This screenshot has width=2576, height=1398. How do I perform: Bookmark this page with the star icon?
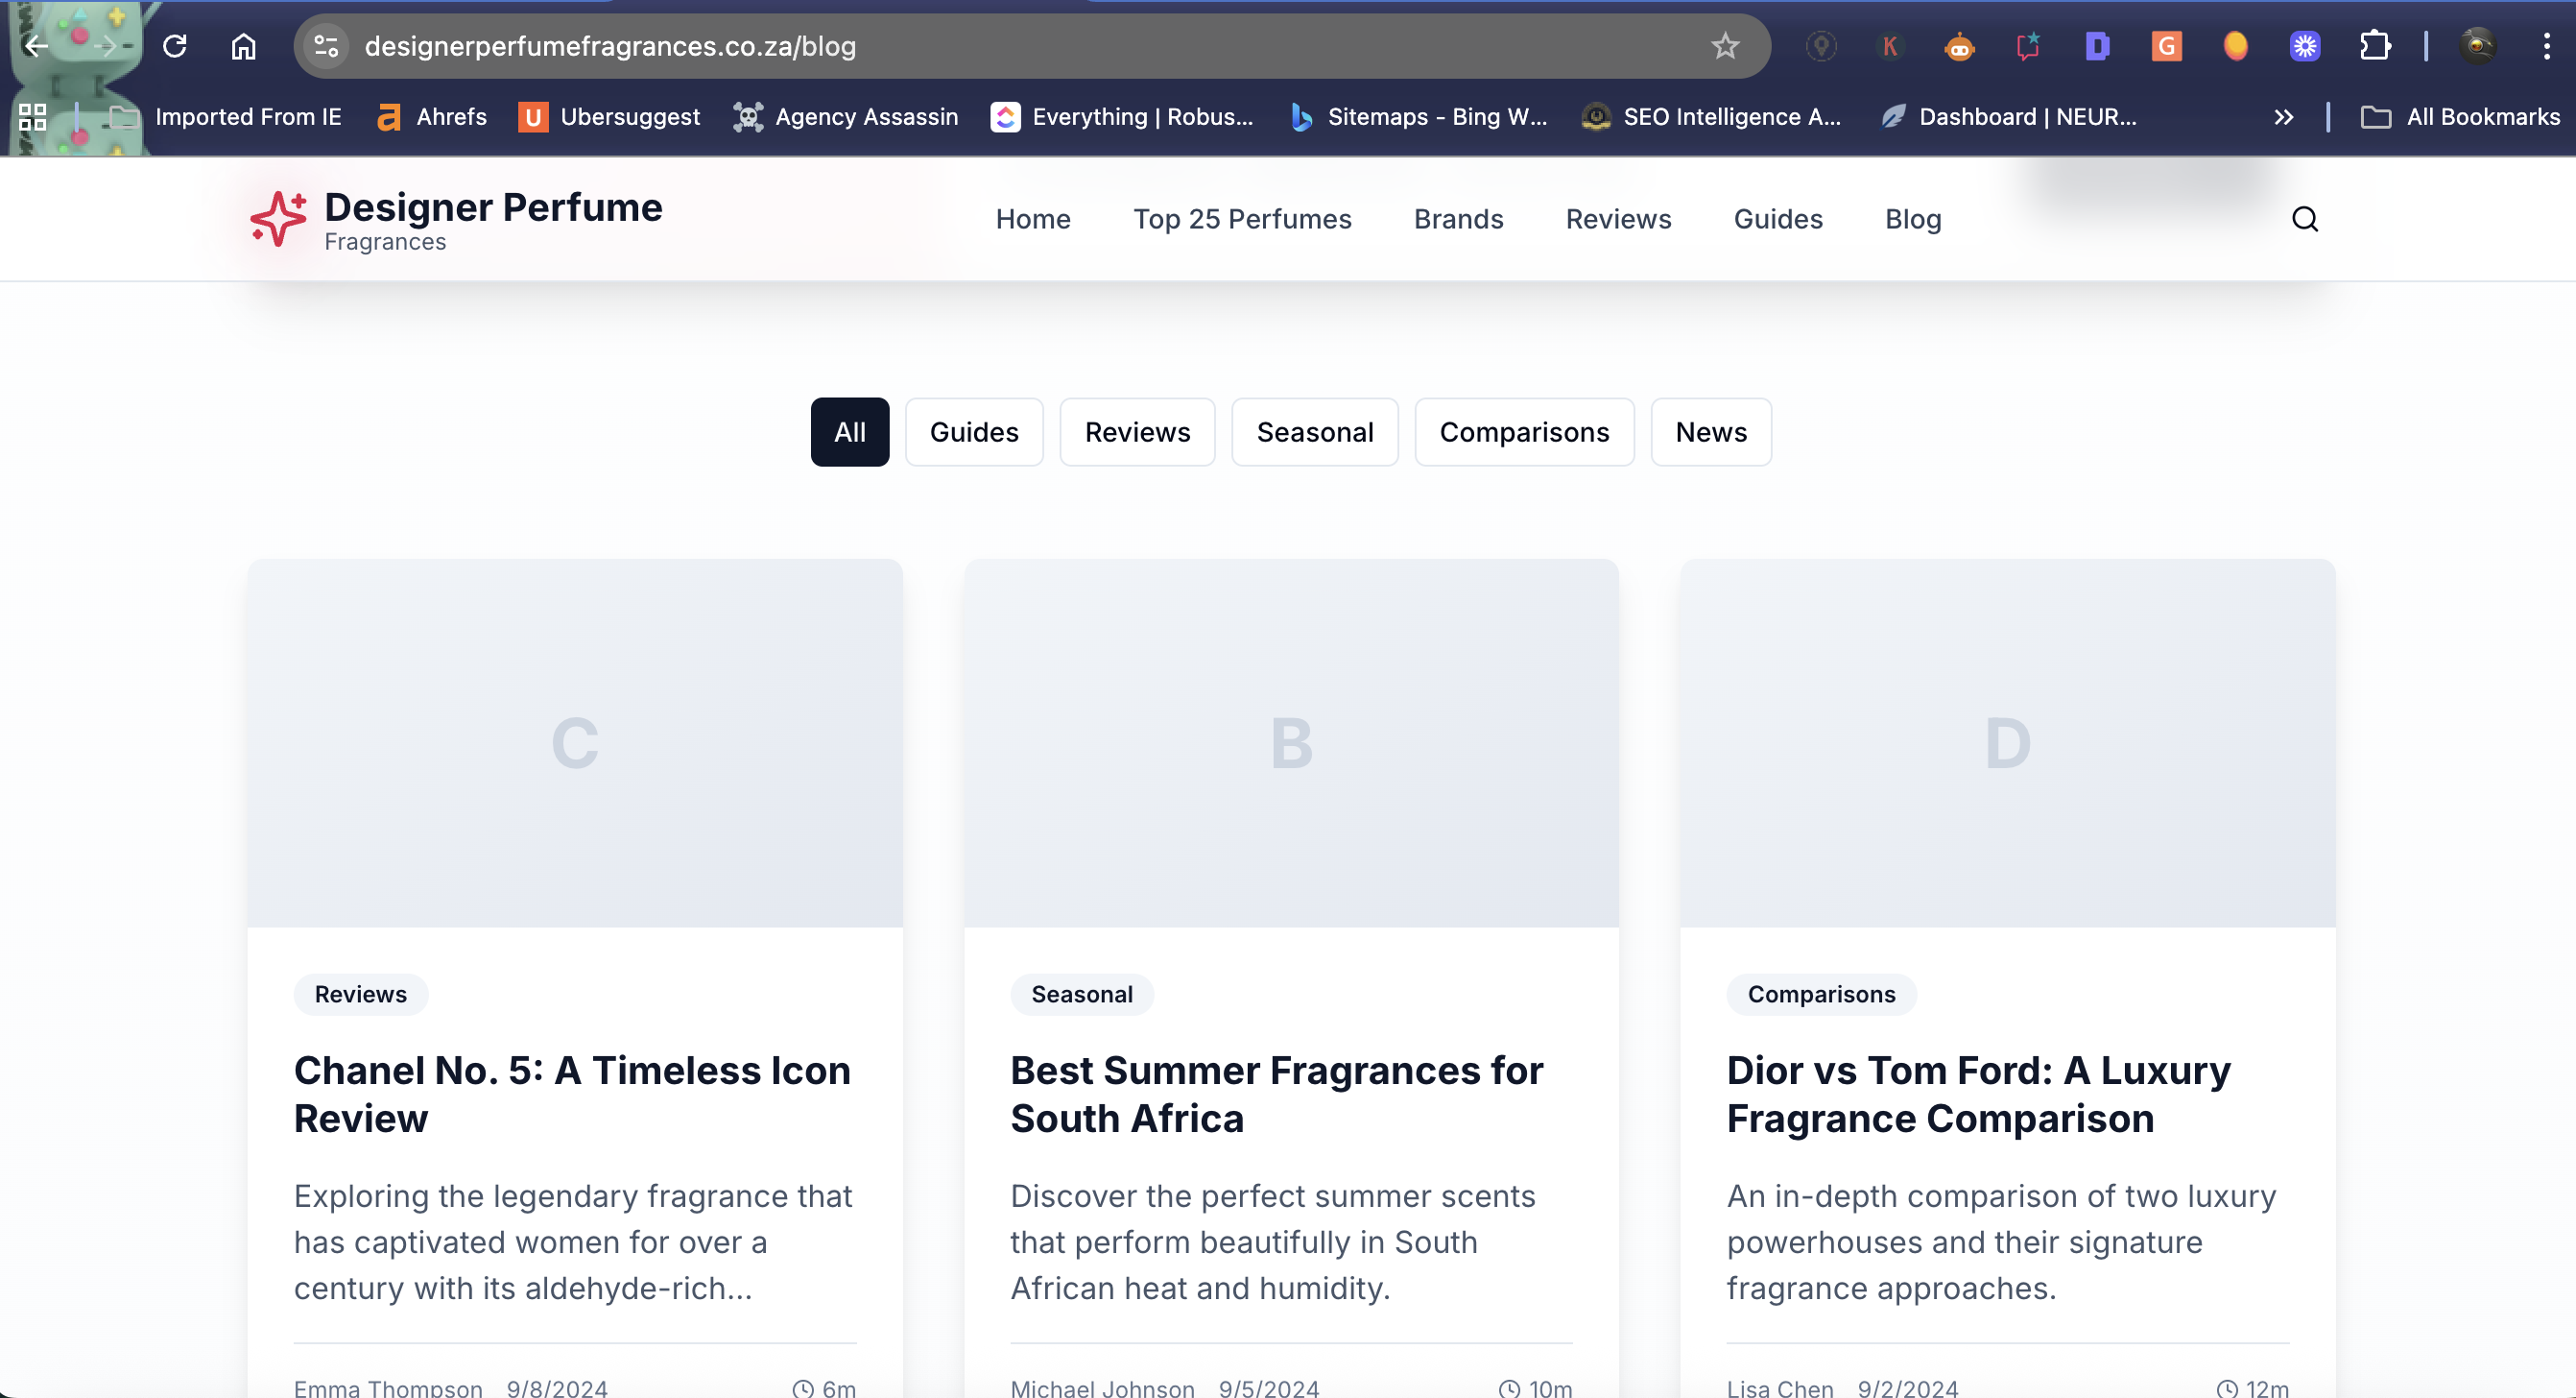(1725, 46)
